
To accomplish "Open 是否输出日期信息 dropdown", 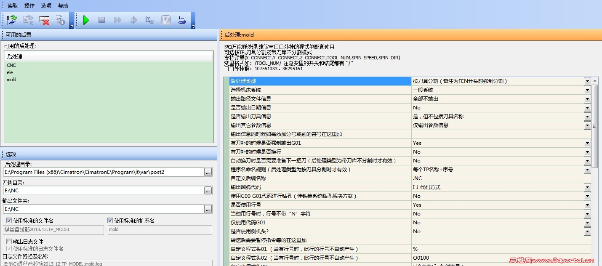I will click(587, 108).
